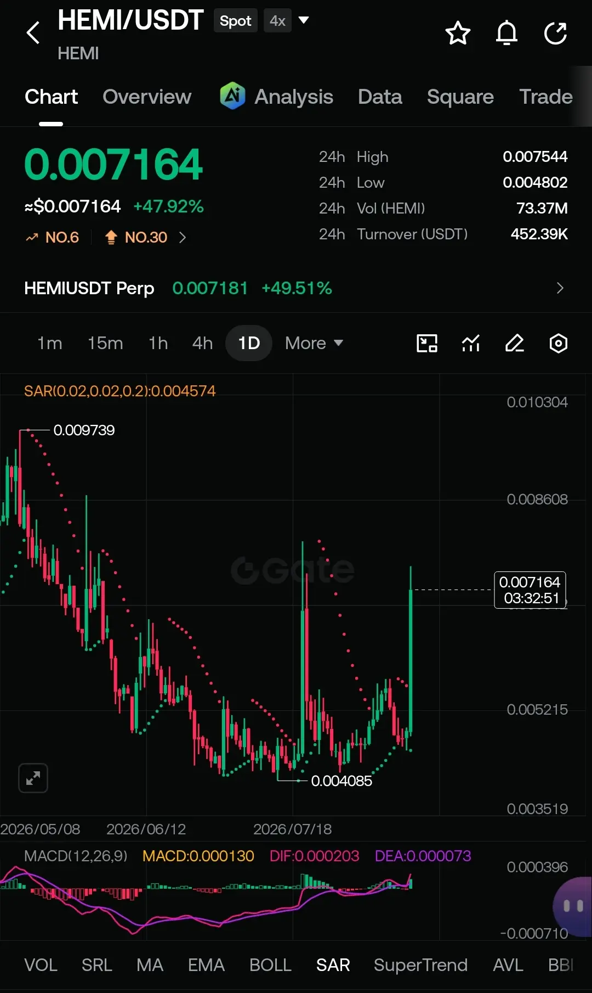Toggle the MA indicator
Image resolution: width=592 pixels, height=993 pixels.
tap(150, 964)
